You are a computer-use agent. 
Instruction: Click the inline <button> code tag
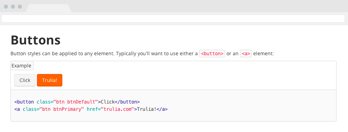(212, 53)
